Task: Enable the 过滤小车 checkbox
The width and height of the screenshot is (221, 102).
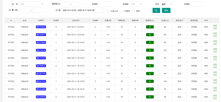Action: 108,11
